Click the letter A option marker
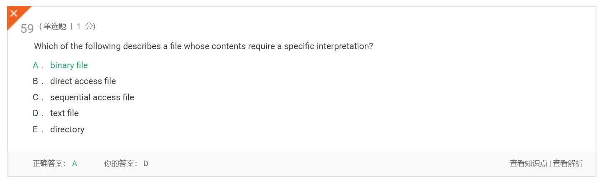The width and height of the screenshot is (606, 181). pos(36,65)
